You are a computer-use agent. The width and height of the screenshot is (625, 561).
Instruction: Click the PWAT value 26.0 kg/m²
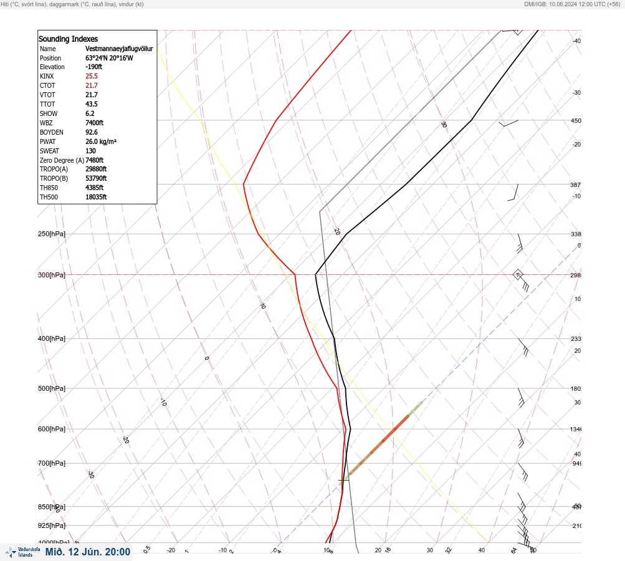(x=101, y=141)
